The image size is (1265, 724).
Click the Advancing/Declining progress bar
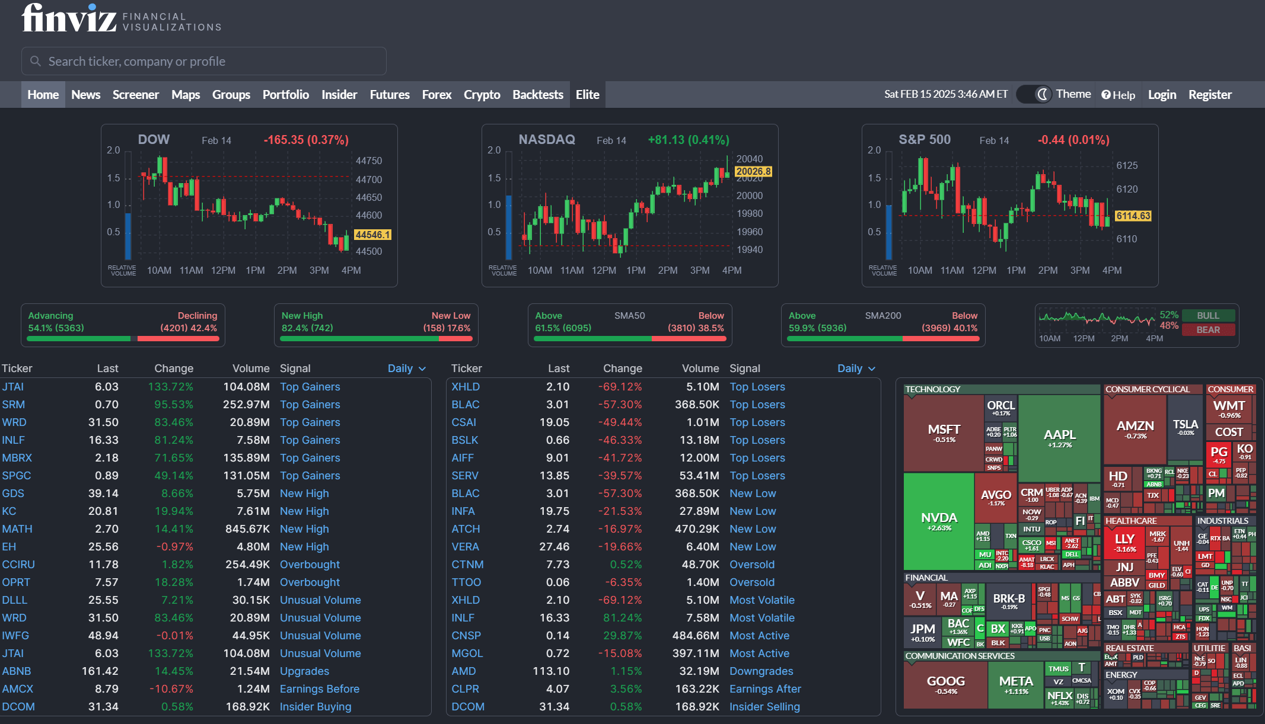pos(123,339)
